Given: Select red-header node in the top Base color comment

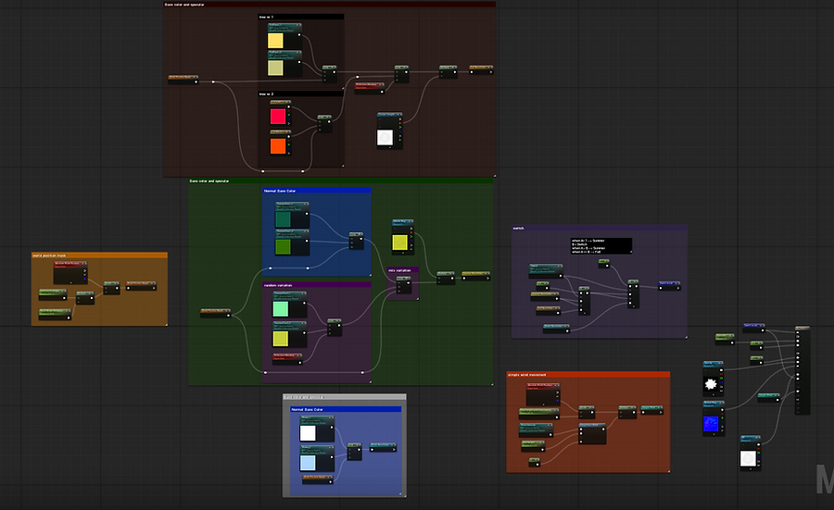Looking at the screenshot, I should tap(369, 88).
